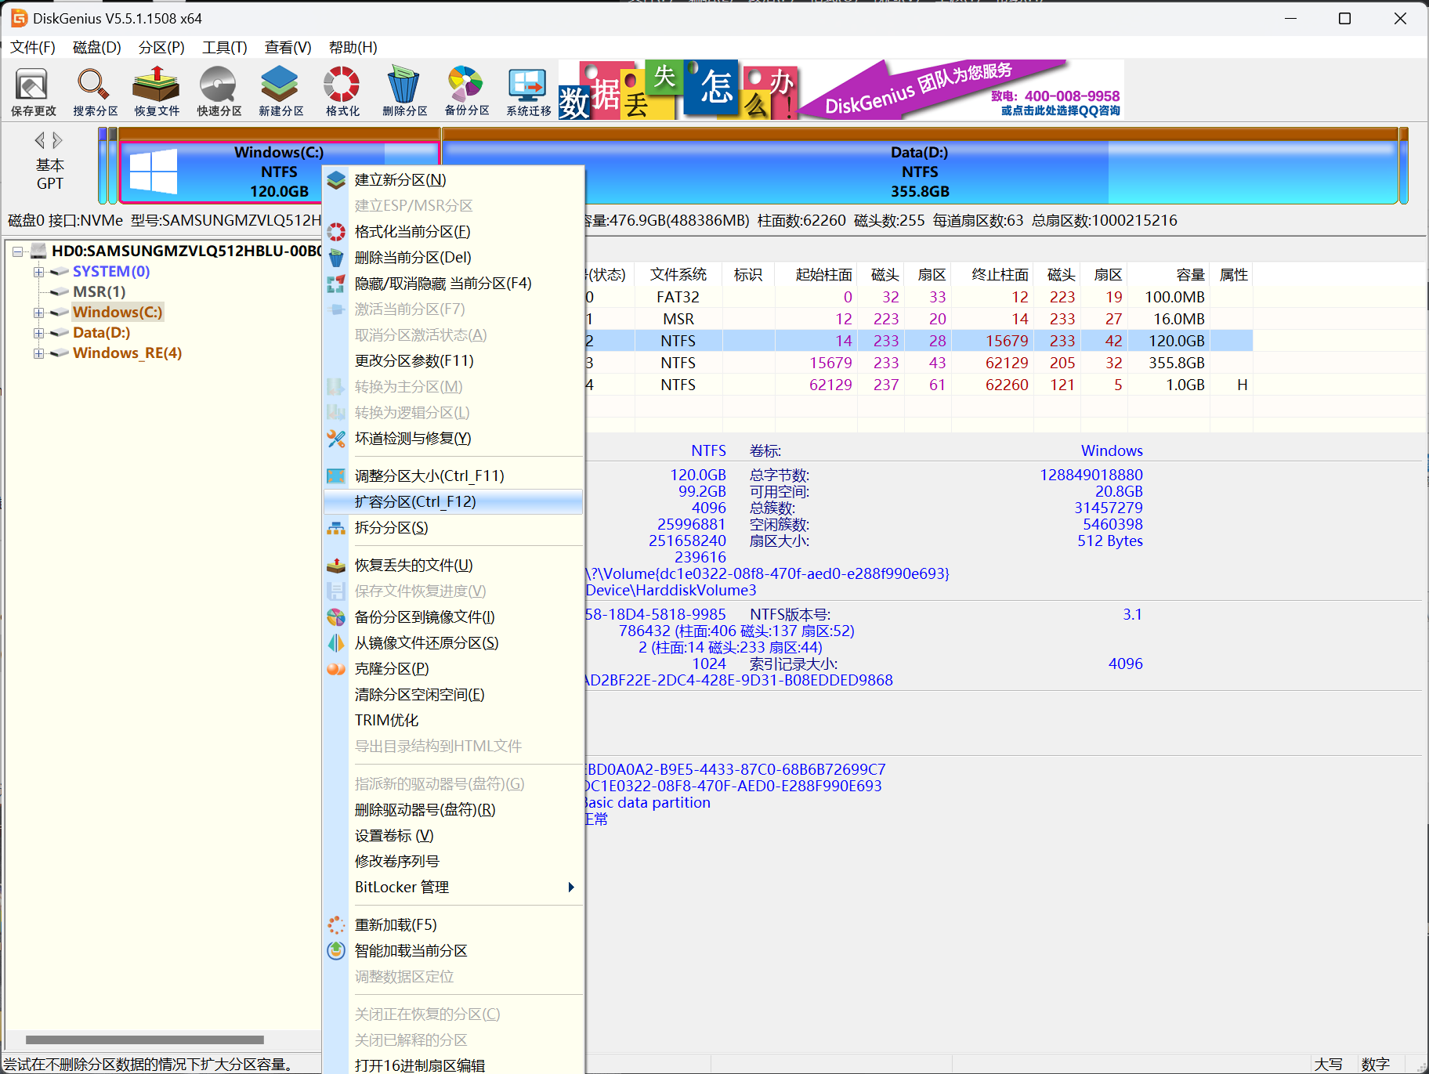
Task: Select MSR(1) in the disk tree
Action: (99, 292)
